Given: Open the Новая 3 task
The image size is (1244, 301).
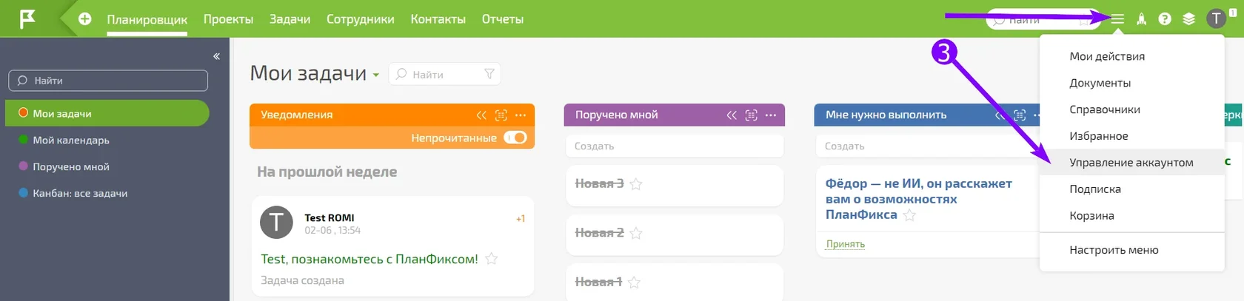Looking at the screenshot, I should tap(599, 184).
